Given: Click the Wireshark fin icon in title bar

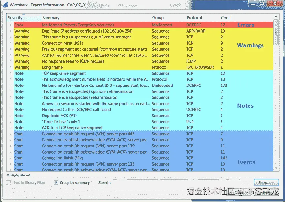Looking at the screenshot, I should [5, 5].
